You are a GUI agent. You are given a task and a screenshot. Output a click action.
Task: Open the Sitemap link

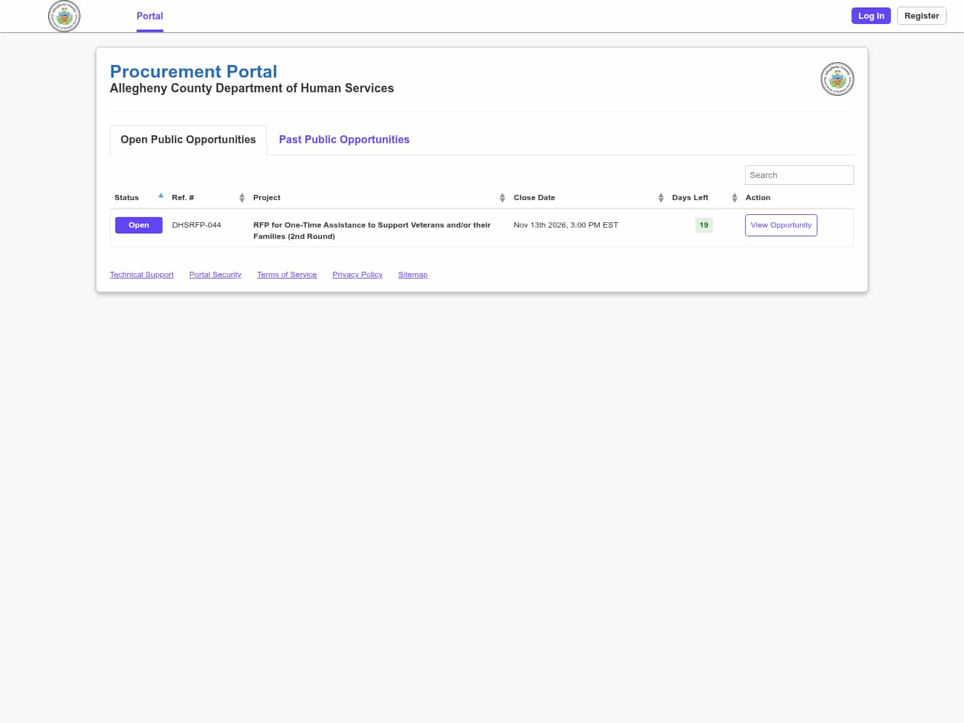point(412,274)
